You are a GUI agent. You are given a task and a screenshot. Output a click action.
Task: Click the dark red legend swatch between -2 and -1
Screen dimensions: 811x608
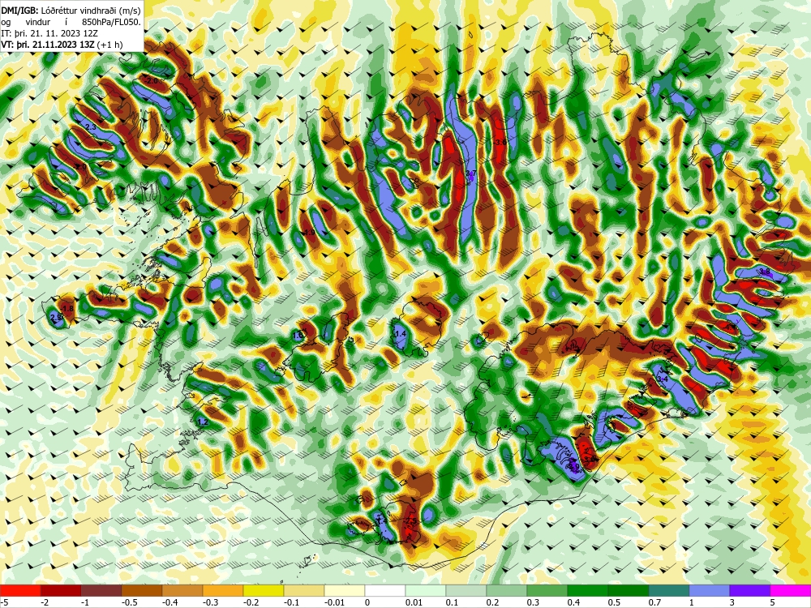coord(61,590)
